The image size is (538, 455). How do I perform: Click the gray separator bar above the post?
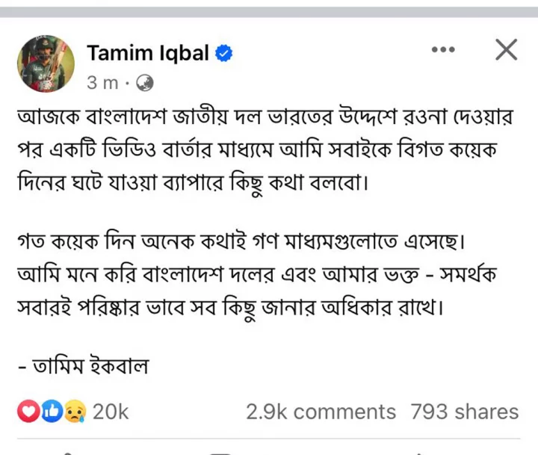pyautogui.click(x=269, y=12)
